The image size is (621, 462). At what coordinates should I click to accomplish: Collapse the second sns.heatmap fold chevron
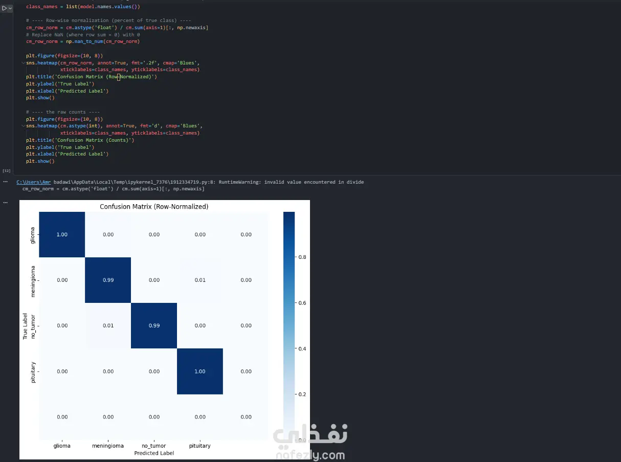(x=23, y=126)
